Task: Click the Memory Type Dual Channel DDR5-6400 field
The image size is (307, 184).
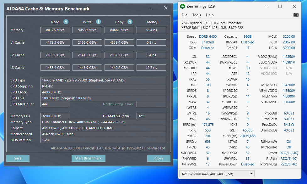Action: click(103, 122)
